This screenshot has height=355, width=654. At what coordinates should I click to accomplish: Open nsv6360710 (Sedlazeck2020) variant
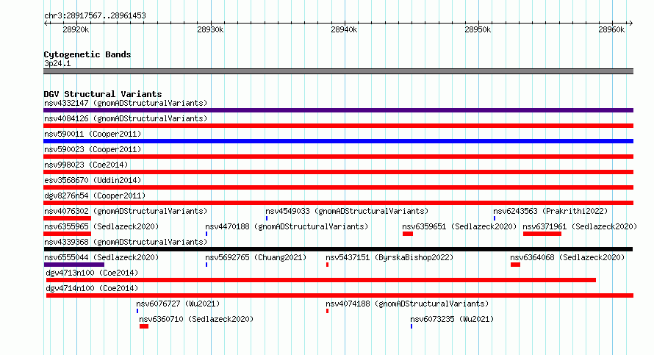(x=196, y=319)
